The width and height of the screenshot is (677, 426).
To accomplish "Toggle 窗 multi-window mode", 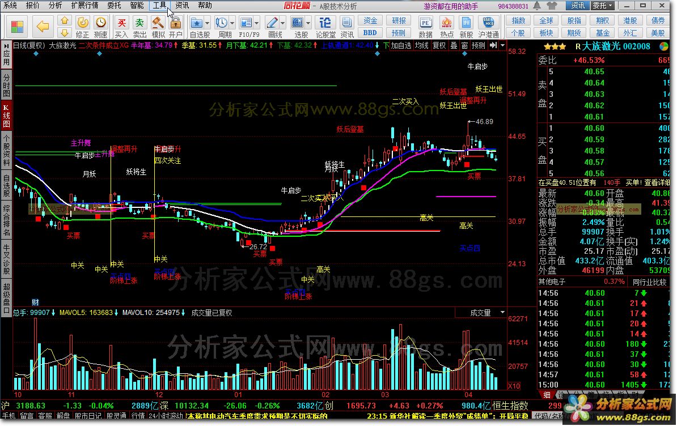I will point(464,45).
